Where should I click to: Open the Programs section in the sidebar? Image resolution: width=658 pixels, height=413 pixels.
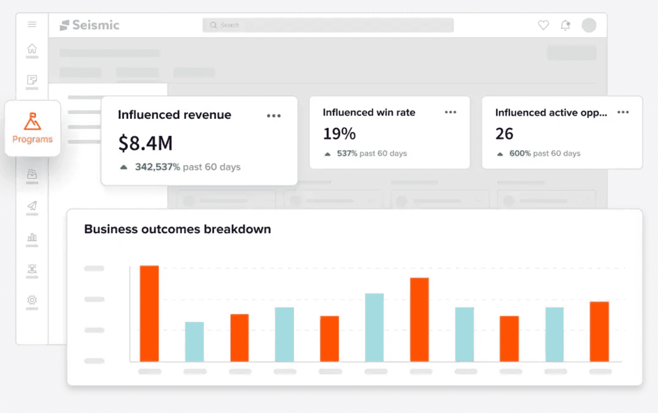[32, 128]
